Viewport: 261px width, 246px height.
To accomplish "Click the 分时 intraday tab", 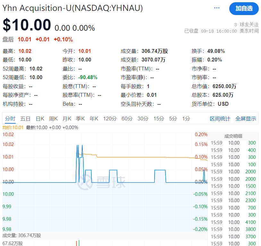I will (x=10, y=118).
